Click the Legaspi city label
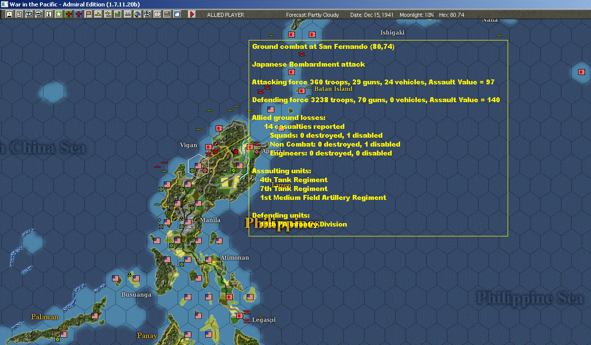Screen dimensions: 591x345 (x=264, y=320)
